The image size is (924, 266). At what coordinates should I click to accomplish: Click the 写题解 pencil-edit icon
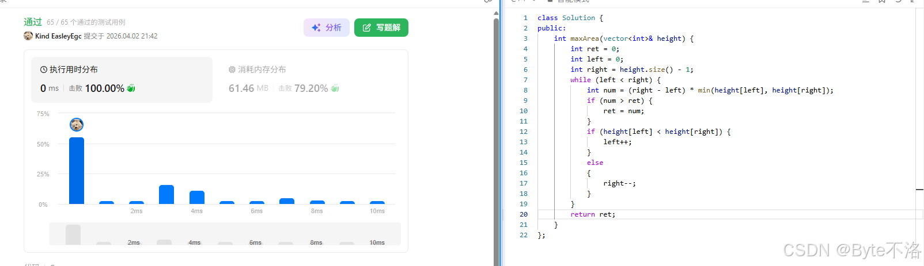pyautogui.click(x=367, y=28)
